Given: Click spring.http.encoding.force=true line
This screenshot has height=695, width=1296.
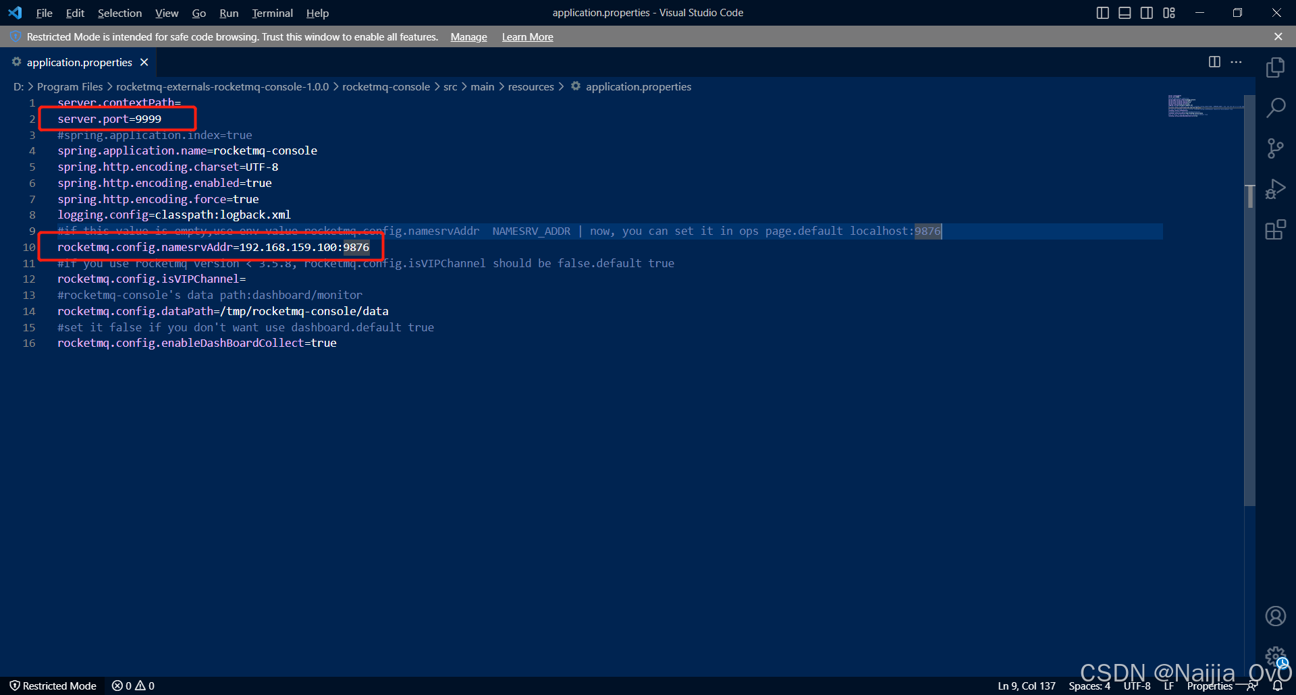Looking at the screenshot, I should tap(158, 199).
